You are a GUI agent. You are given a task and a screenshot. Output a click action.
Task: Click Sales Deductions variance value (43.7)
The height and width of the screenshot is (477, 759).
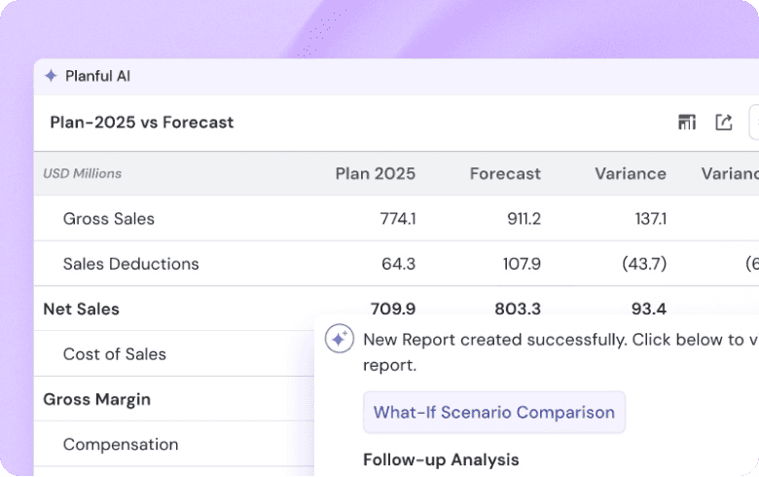click(x=644, y=264)
